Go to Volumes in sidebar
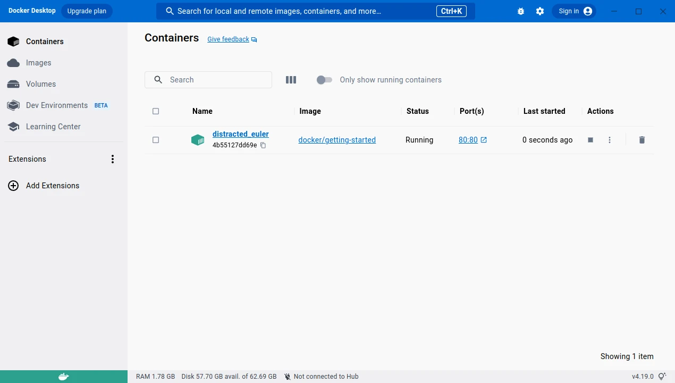Viewport: 675px width, 383px height. (x=40, y=84)
